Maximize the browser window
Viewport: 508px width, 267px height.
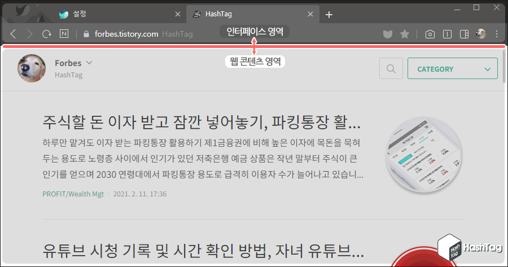(x=476, y=7)
